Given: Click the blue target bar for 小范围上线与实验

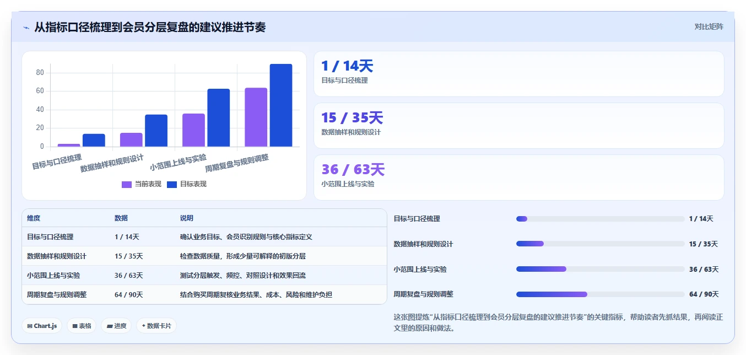Looking at the screenshot, I should 219,118.
